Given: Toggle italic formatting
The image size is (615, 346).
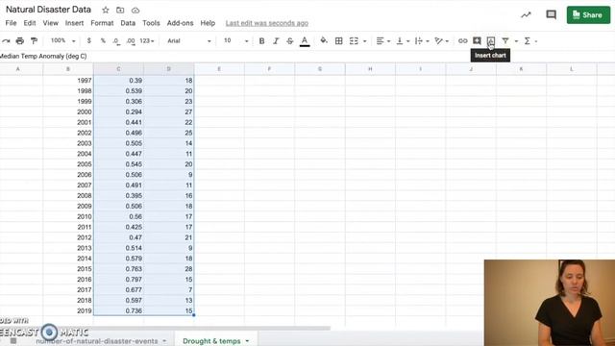Looking at the screenshot, I should click(276, 40).
